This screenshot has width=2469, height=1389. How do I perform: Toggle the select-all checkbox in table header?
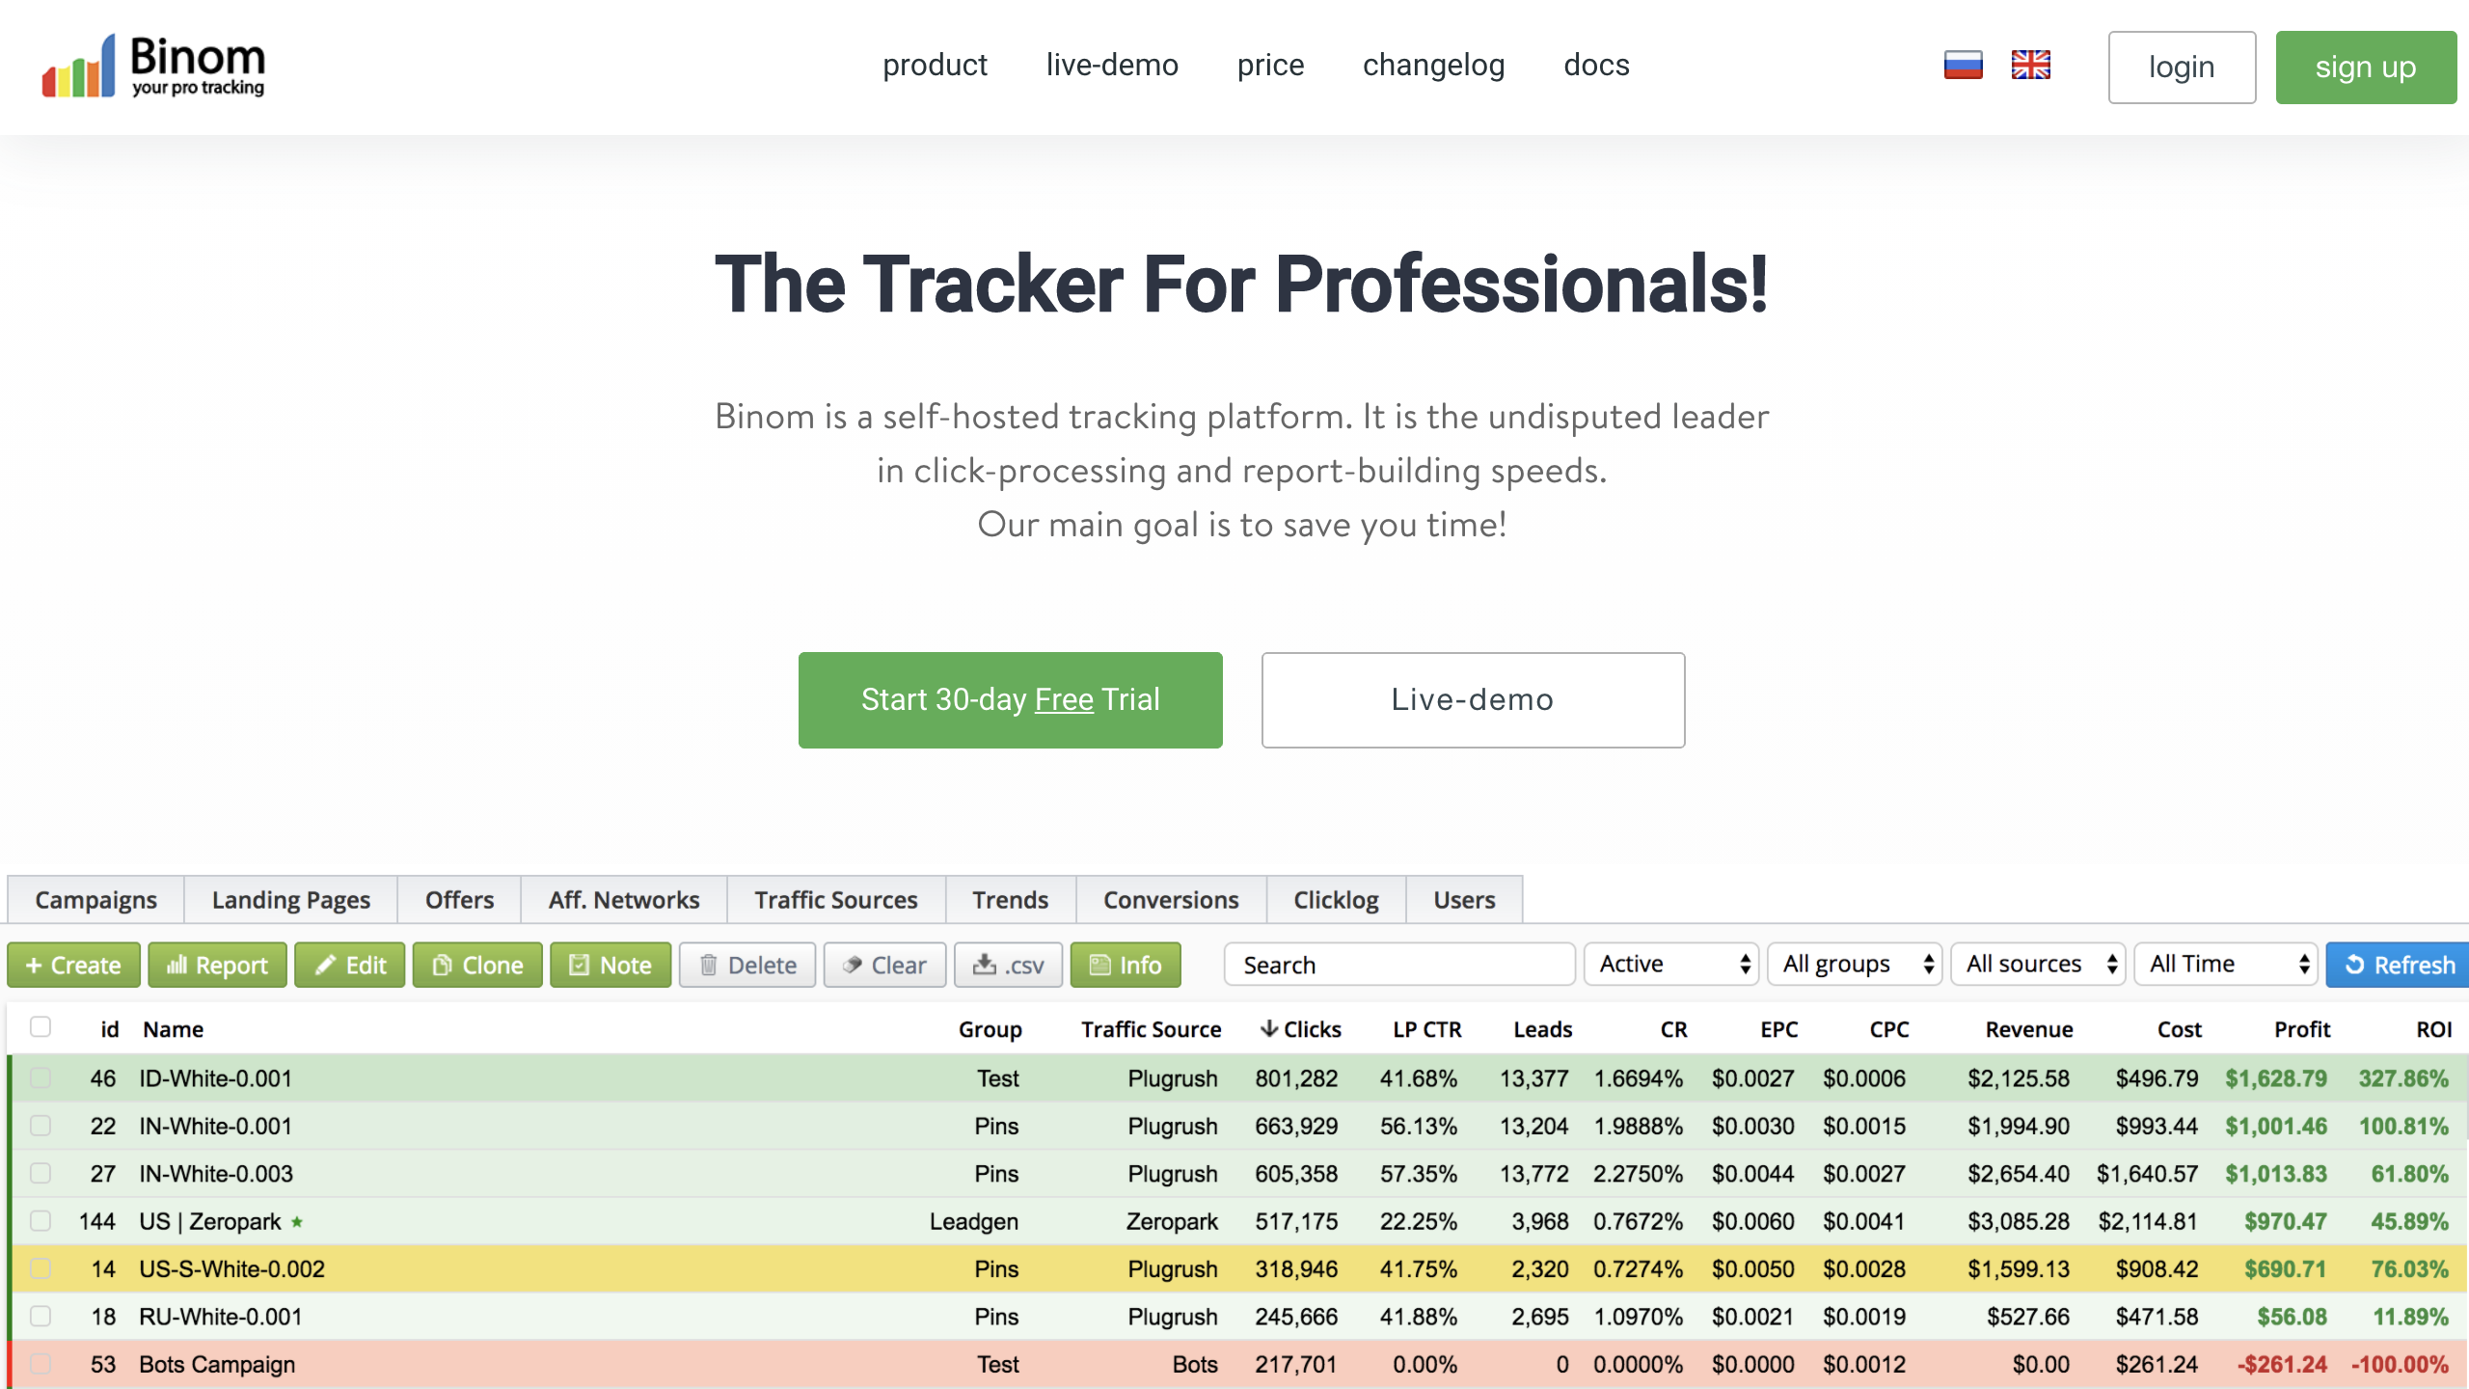coord(41,1026)
